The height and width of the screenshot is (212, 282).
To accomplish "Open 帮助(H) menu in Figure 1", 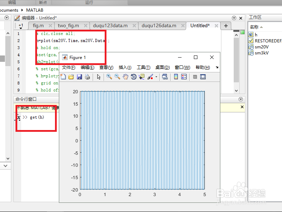I will [x=203, y=67].
